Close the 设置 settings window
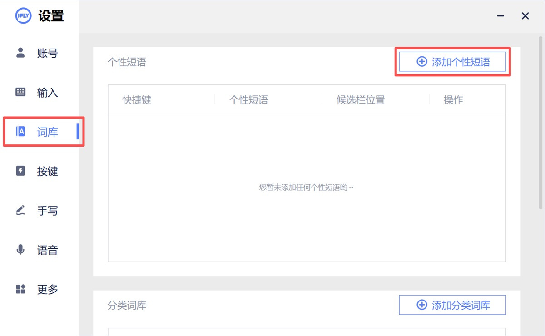Screen dimensions: 545x336 [x=525, y=16]
